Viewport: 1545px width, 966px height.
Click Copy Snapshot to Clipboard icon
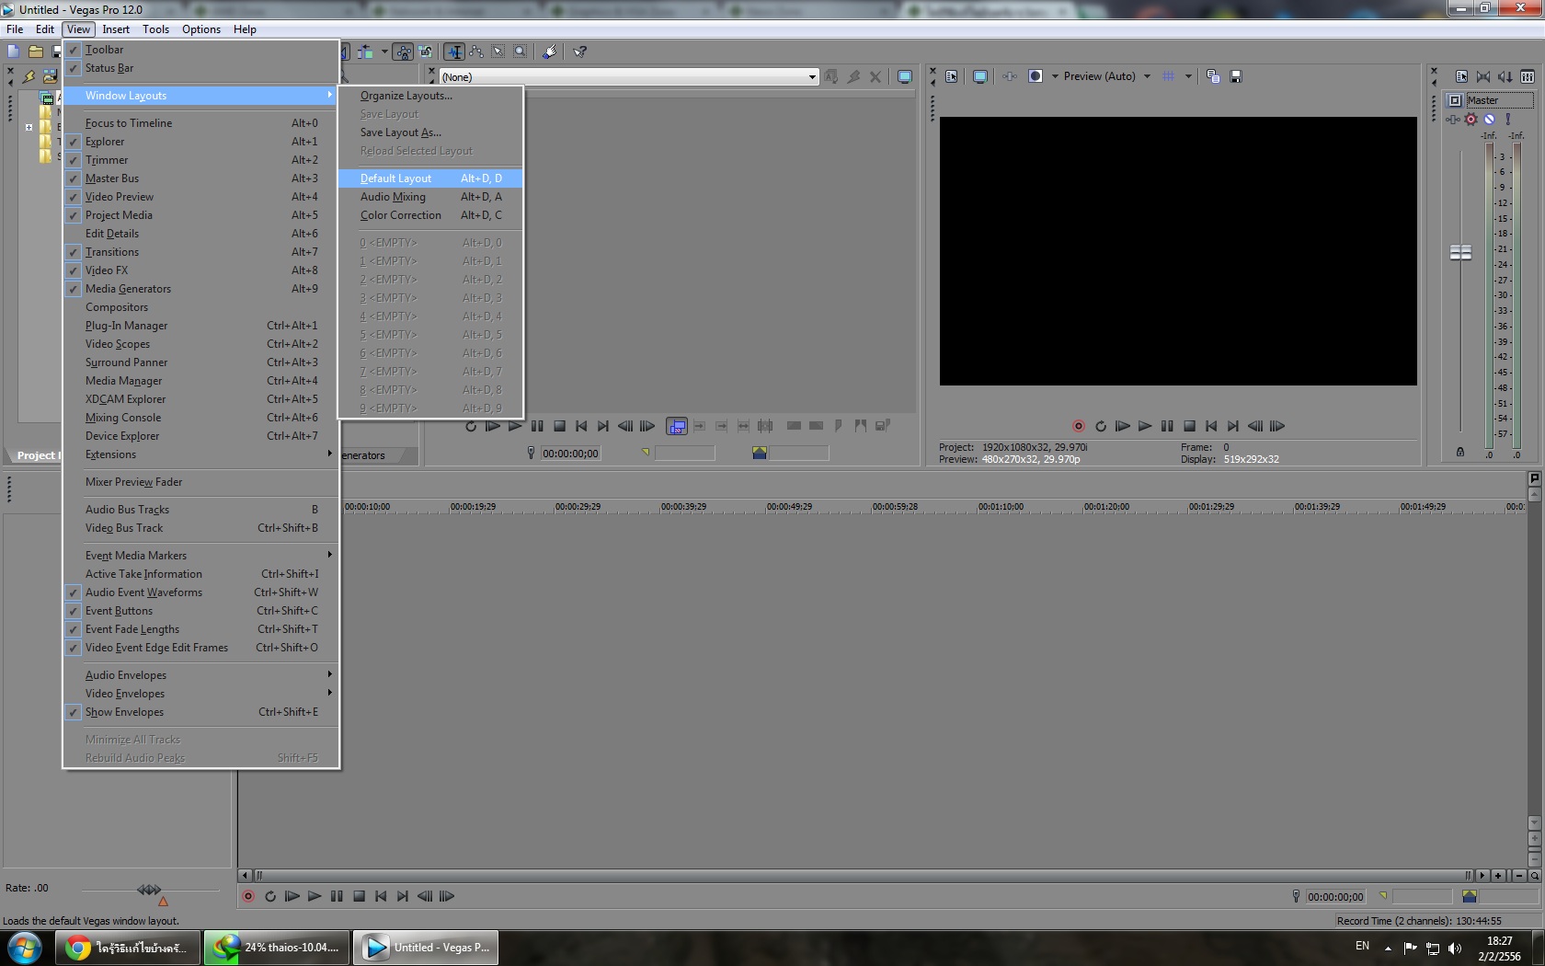(x=1213, y=76)
